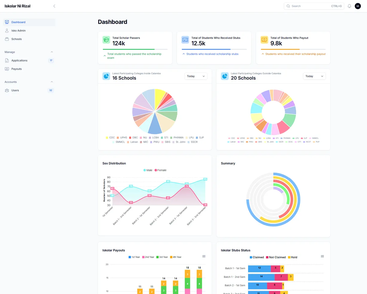Screen dimensions: 367x294
Task: Click the Total Scholar Passers graduation cap icon
Action: [x=106, y=40]
